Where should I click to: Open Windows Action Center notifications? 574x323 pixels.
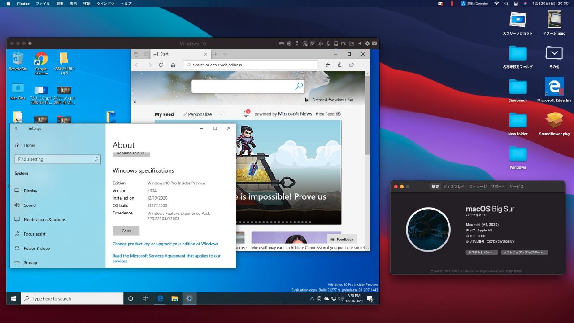370,298
